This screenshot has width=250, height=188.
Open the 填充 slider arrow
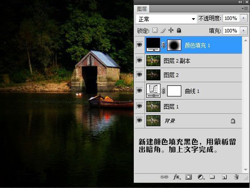[244, 30]
